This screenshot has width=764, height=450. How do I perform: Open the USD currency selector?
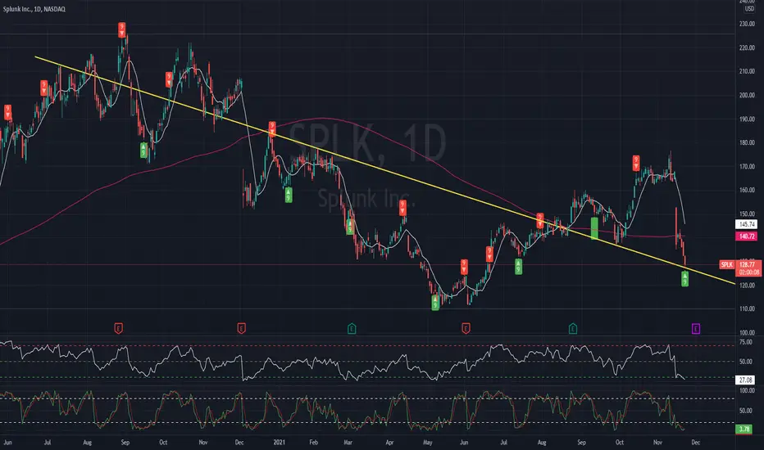point(749,9)
